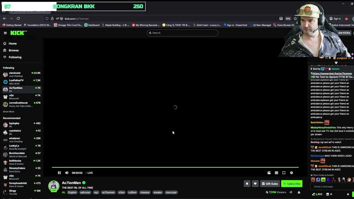Viewport: 354px width, 199px height.
Task: Mute the stream volume
Action: pos(67,173)
